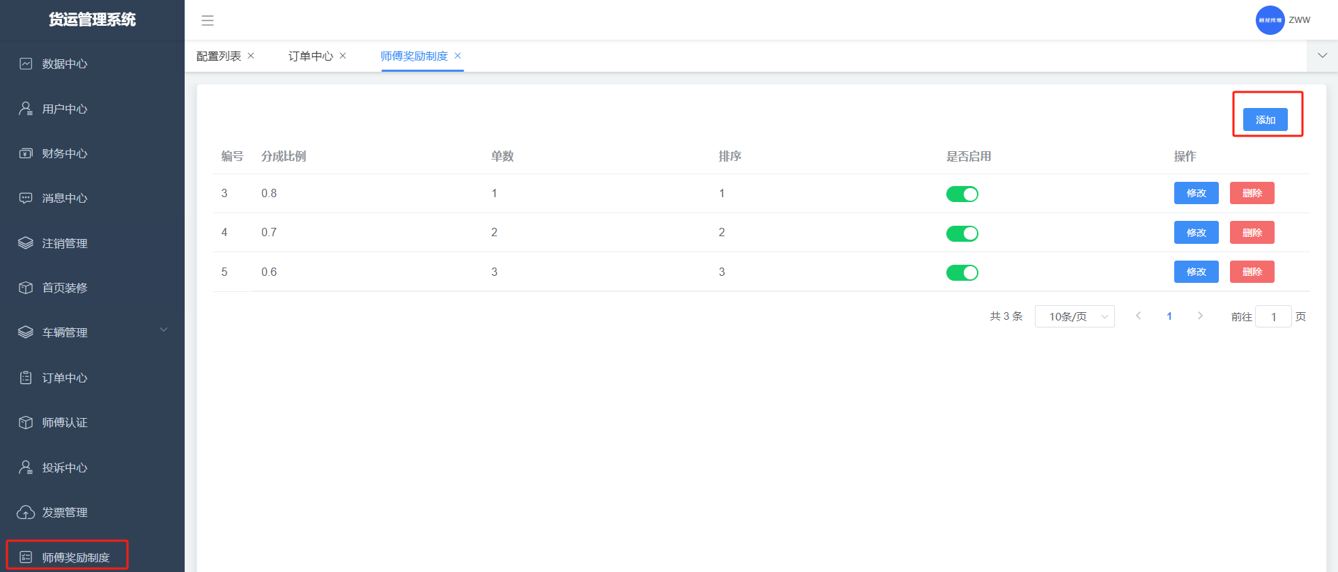Toggle the enable switch for row 5
This screenshot has width=1338, height=572.
click(x=962, y=272)
